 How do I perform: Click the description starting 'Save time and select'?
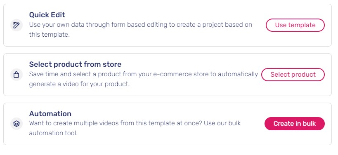tap(144, 79)
